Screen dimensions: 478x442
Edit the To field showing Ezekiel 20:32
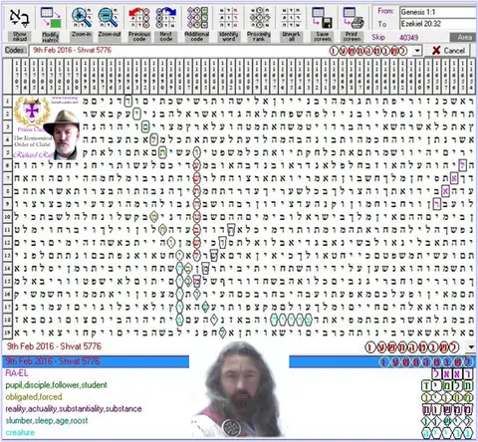tap(437, 24)
